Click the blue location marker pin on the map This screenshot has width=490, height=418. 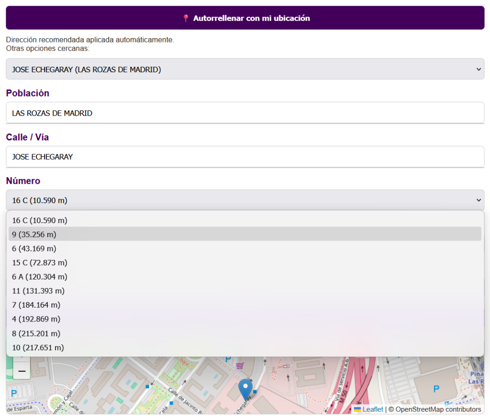245,388
